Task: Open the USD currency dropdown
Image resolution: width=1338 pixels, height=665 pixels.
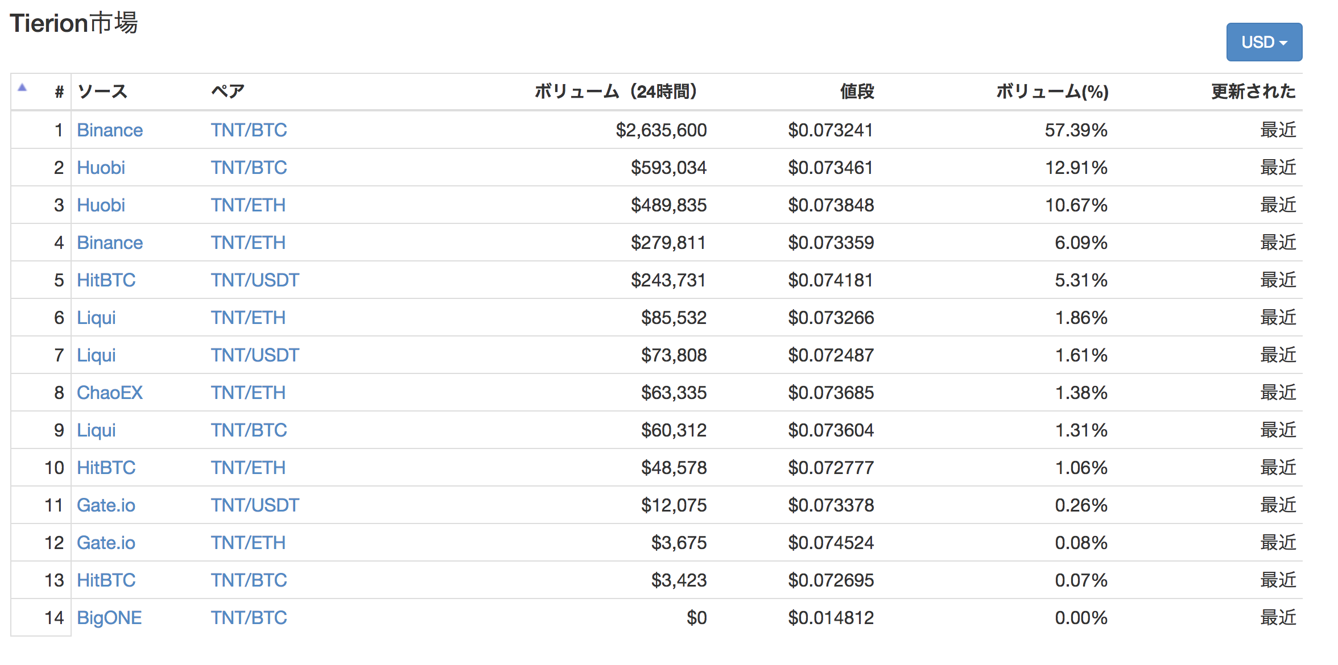Action: pyautogui.click(x=1263, y=42)
